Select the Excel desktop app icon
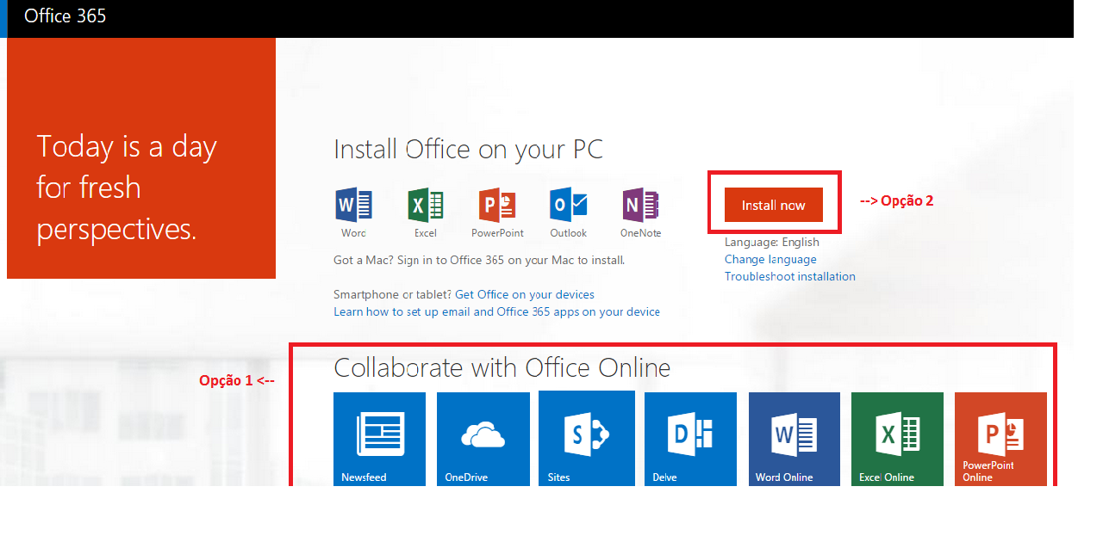The image size is (1103, 542). point(425,205)
